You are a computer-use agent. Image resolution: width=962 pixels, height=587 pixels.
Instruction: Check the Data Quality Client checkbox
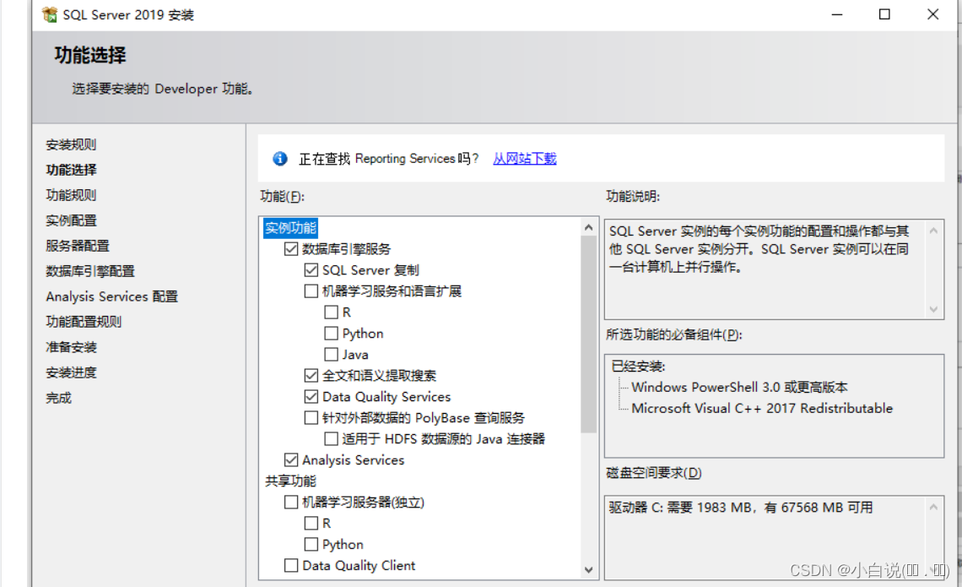point(291,565)
